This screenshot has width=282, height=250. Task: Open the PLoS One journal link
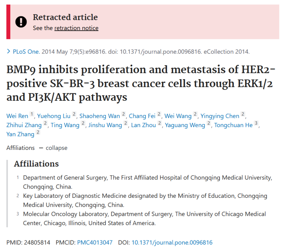tap(26, 51)
